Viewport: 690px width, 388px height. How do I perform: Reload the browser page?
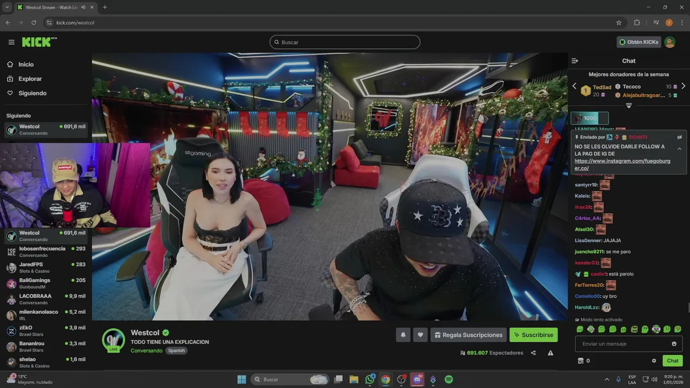[x=33, y=23]
